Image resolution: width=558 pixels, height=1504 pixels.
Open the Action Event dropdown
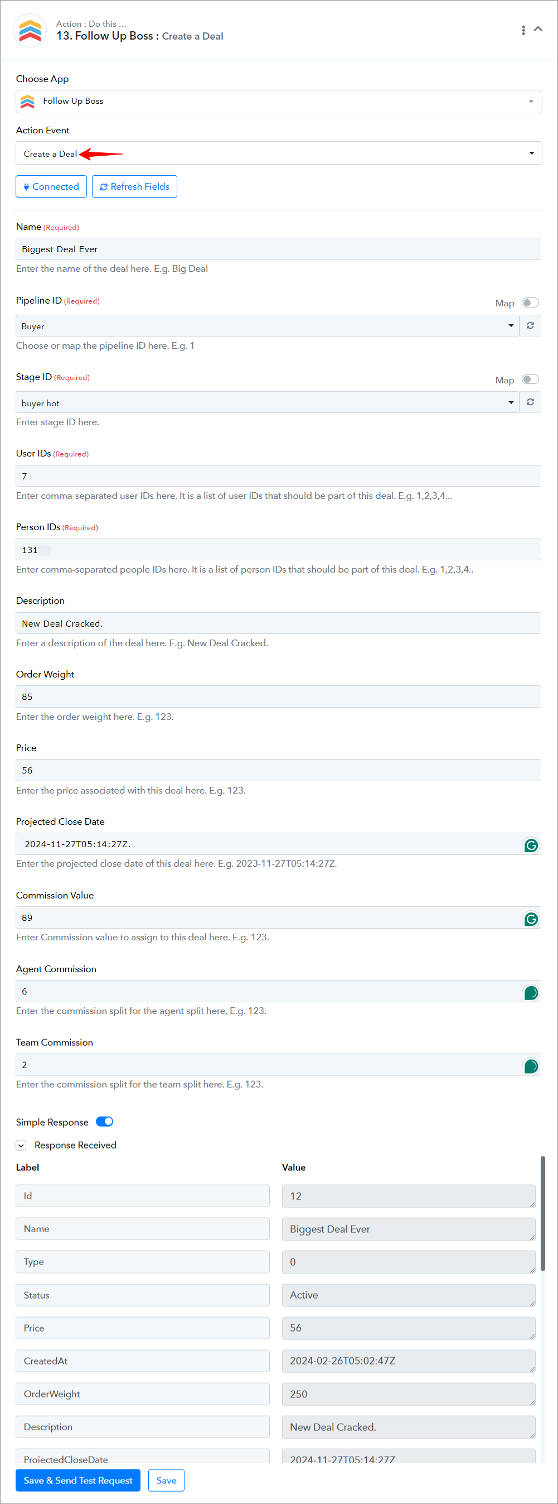[x=279, y=153]
